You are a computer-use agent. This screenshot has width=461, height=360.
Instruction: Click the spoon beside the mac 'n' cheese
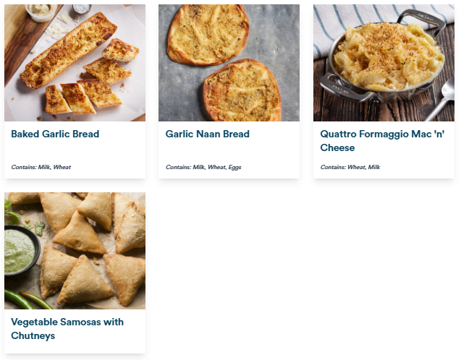pyautogui.click(x=439, y=98)
